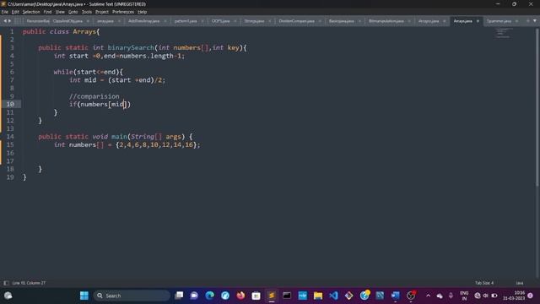Click the main method name
Viewport: 540px width, 304px height.
119,137
